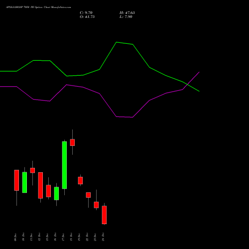Click the green candle above 16 Dec

coord(56,193)
